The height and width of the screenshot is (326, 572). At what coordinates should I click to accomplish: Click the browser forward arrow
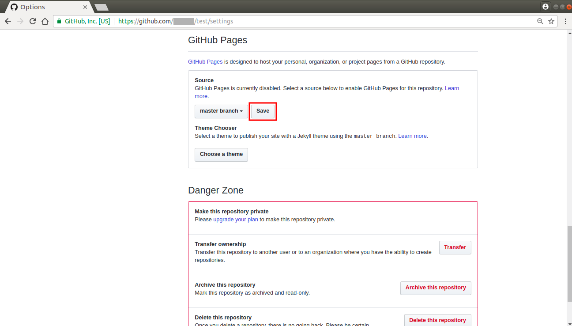[20, 21]
